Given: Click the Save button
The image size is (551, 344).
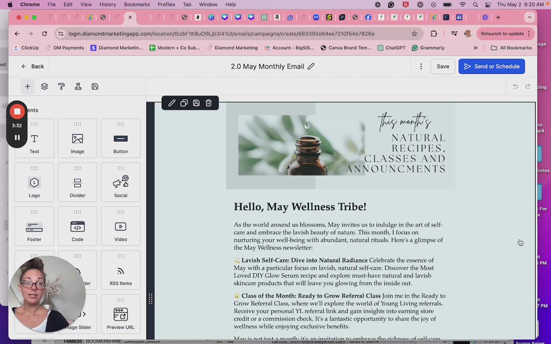Looking at the screenshot, I should (x=443, y=66).
